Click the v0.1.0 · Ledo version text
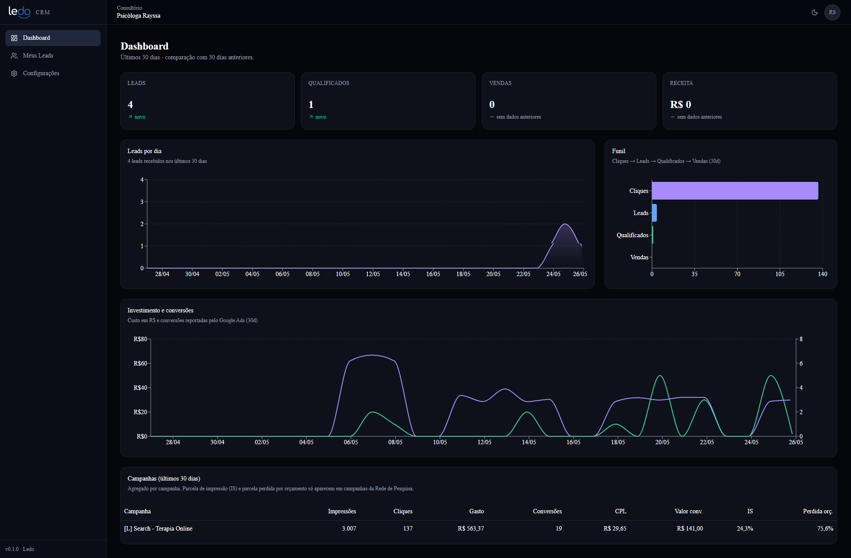 [x=20, y=549]
